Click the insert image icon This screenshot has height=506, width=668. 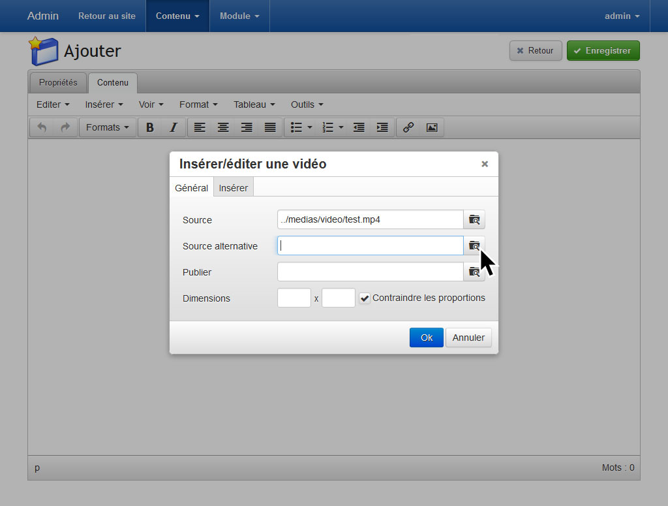[x=432, y=127]
